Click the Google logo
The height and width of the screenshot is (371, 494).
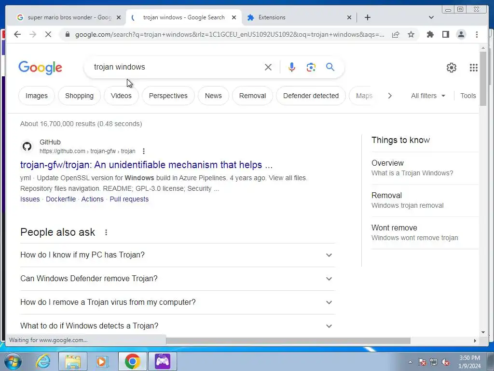pos(41,68)
